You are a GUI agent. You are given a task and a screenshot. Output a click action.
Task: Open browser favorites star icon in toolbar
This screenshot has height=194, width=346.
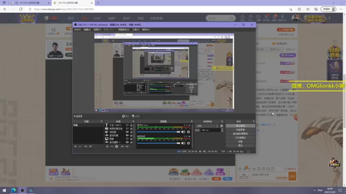pyautogui.click(x=308, y=9)
